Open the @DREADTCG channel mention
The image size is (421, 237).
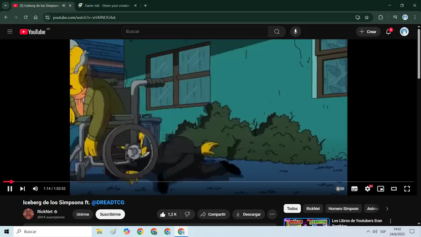point(108,202)
